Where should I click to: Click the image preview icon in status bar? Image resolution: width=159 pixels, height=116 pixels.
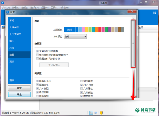point(96,113)
